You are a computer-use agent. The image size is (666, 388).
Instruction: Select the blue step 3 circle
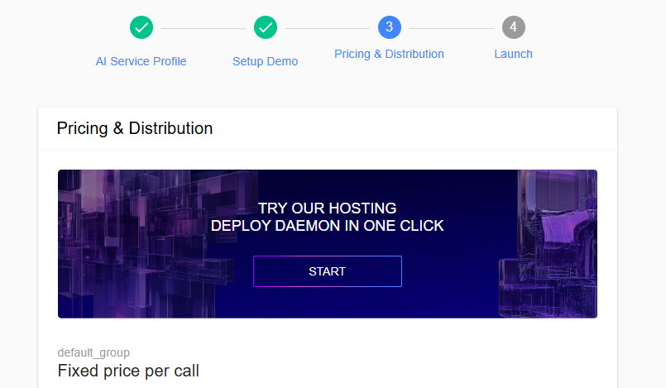click(390, 27)
